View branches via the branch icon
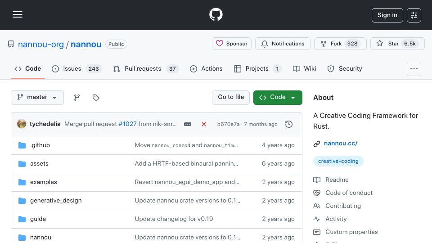This screenshot has width=432, height=243. (x=77, y=98)
